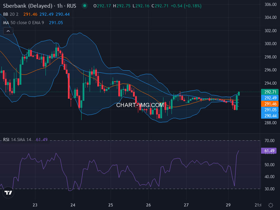Click the CHART-IMG.COM watermark
This screenshot has height=210, width=280.
point(140,105)
